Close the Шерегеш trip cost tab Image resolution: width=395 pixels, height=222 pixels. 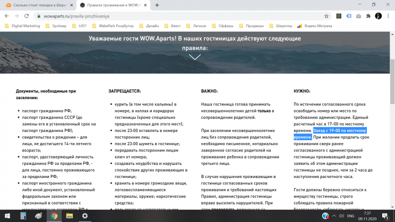(72, 5)
